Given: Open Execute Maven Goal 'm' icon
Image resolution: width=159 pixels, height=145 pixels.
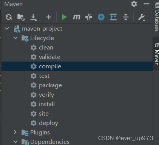Looking at the screenshot, I should tap(77, 17).
